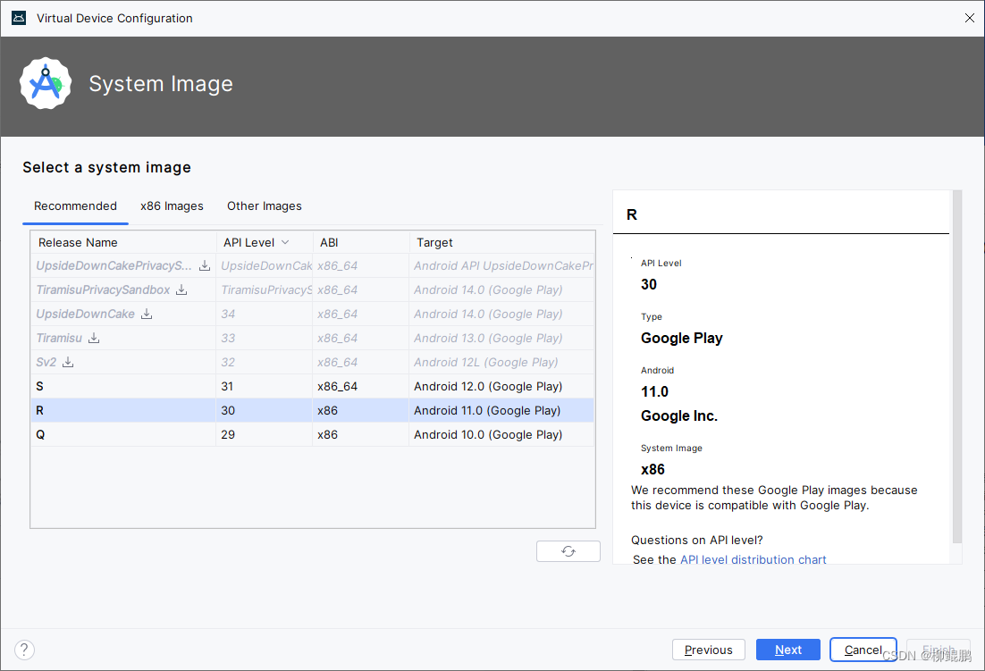The height and width of the screenshot is (671, 985).
Task: Click the Target column header
Action: click(x=434, y=242)
